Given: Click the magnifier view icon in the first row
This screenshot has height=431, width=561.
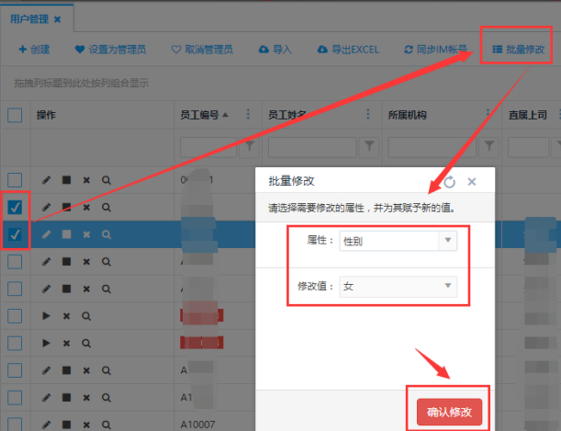Looking at the screenshot, I should (106, 180).
